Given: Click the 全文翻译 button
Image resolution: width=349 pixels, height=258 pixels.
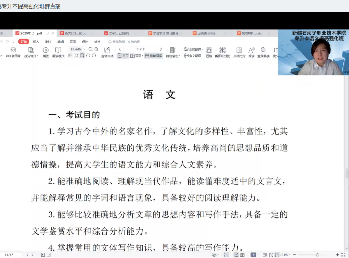Looking at the screenshot, I should pyautogui.click(x=193, y=56).
